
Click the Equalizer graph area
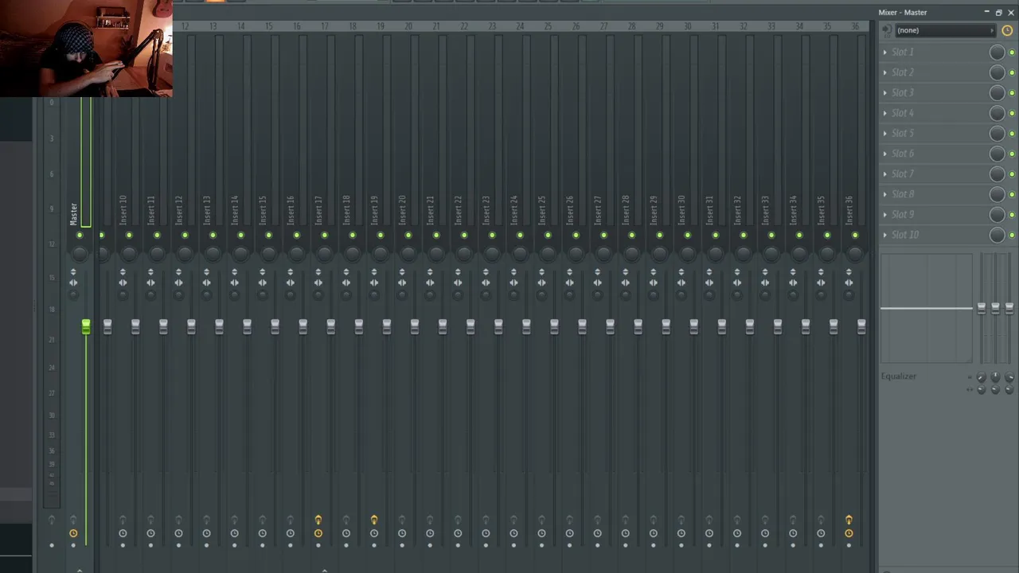(x=927, y=309)
